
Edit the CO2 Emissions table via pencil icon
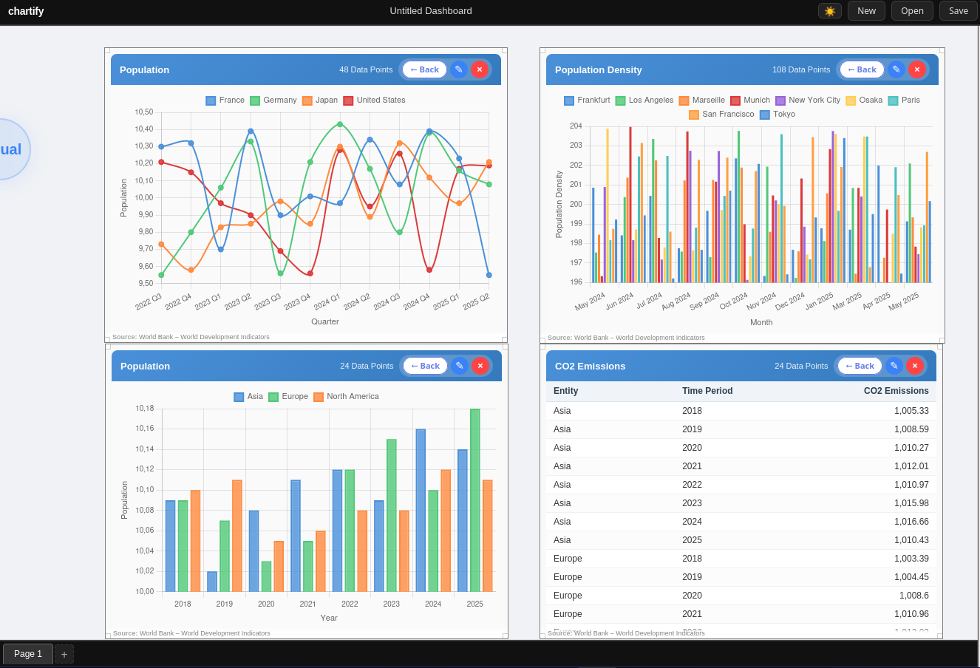[x=894, y=366]
